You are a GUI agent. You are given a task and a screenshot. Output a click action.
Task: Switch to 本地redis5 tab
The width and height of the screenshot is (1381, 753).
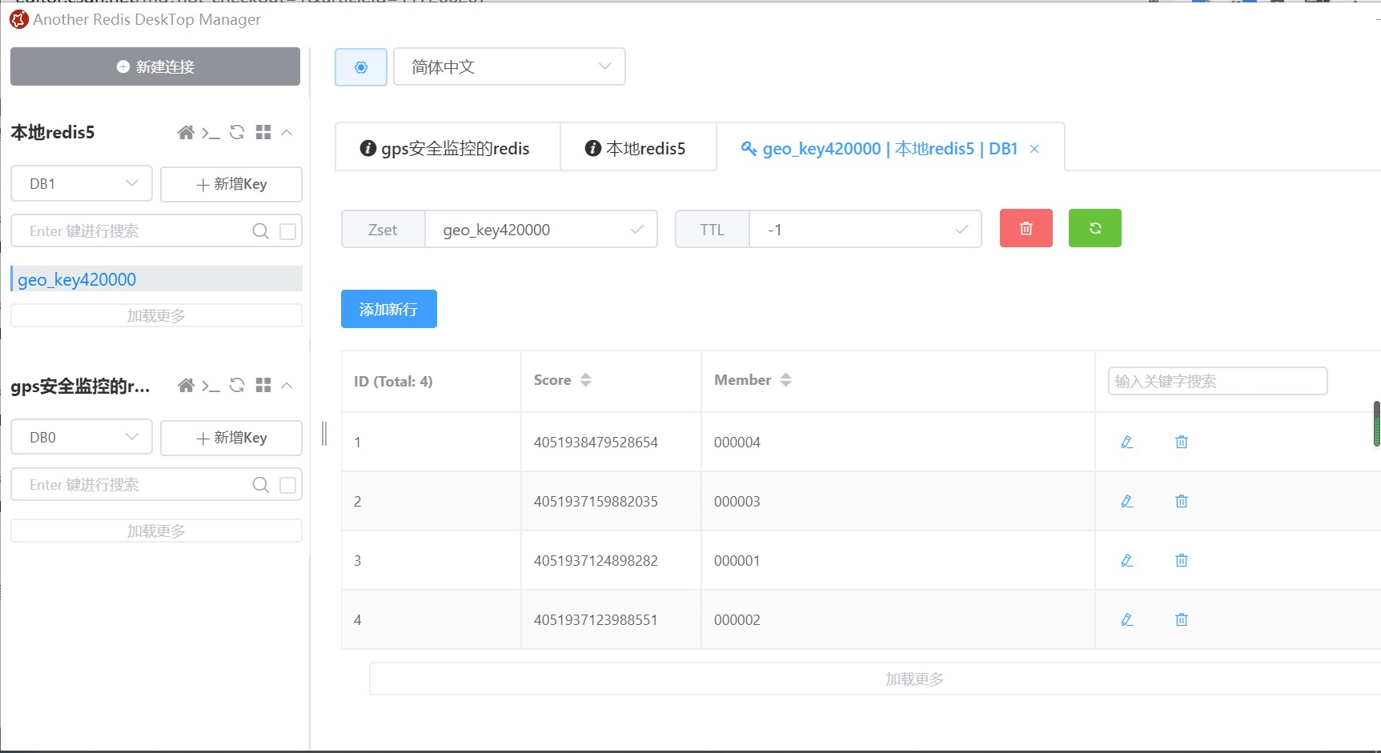[638, 148]
